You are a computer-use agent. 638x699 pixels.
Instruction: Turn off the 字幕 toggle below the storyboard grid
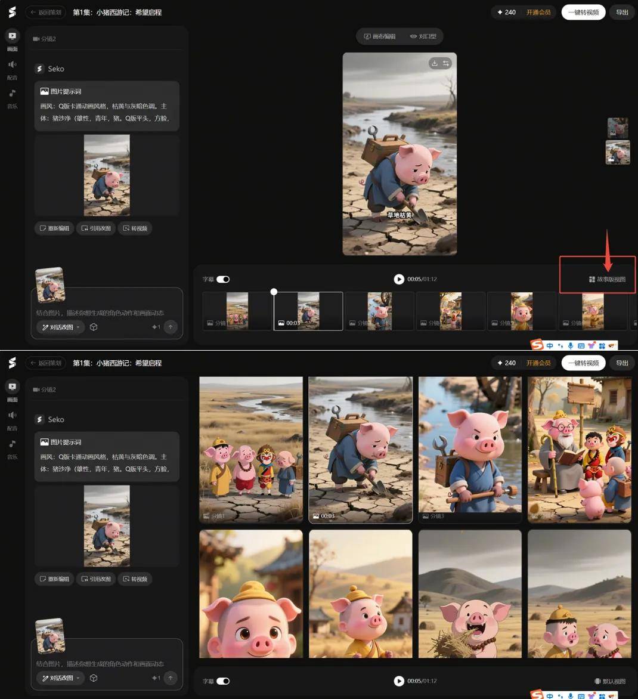coord(223,681)
